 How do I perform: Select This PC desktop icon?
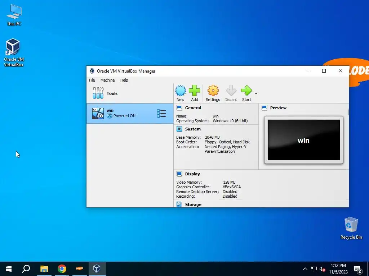pos(14,15)
